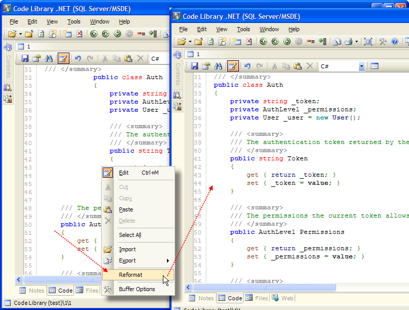The width and height of the screenshot is (409, 310).
Task: Open the Tools menu in the back window
Action: (x=74, y=21)
